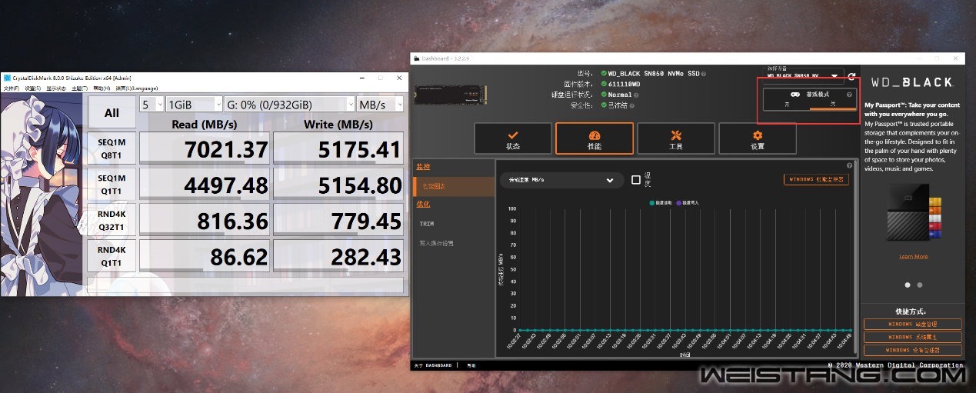The height and width of the screenshot is (393, 976).
Task: Open the 1GiB test size dropdown
Action: (x=193, y=104)
